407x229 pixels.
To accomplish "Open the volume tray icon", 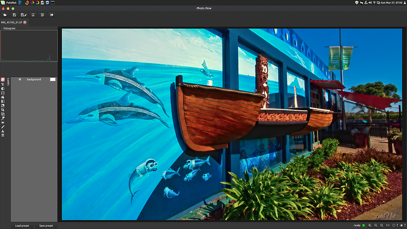I will pyautogui.click(x=370, y=2).
